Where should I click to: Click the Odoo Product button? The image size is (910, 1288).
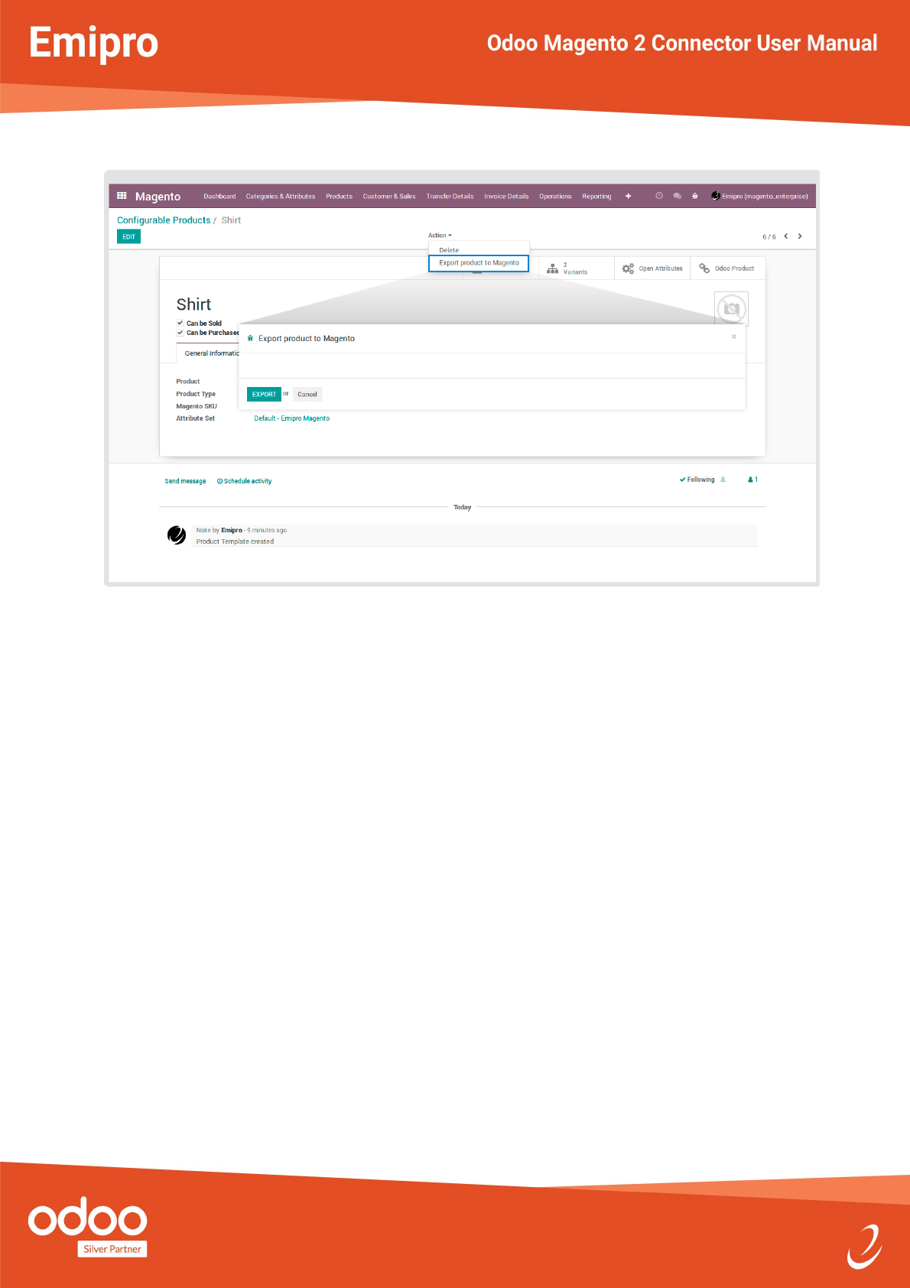coord(726,268)
